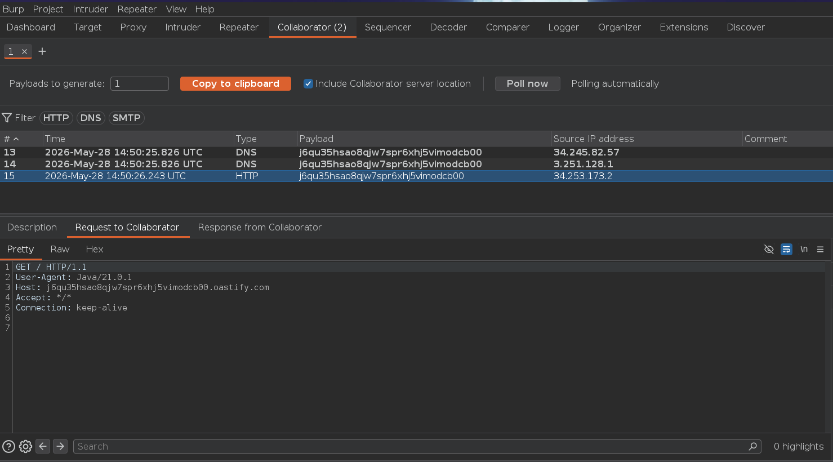Toggle show newline \n characters

(x=804, y=249)
